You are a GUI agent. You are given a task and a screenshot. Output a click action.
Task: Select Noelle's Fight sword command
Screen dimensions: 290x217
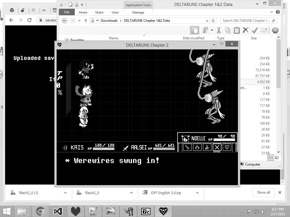(187, 147)
